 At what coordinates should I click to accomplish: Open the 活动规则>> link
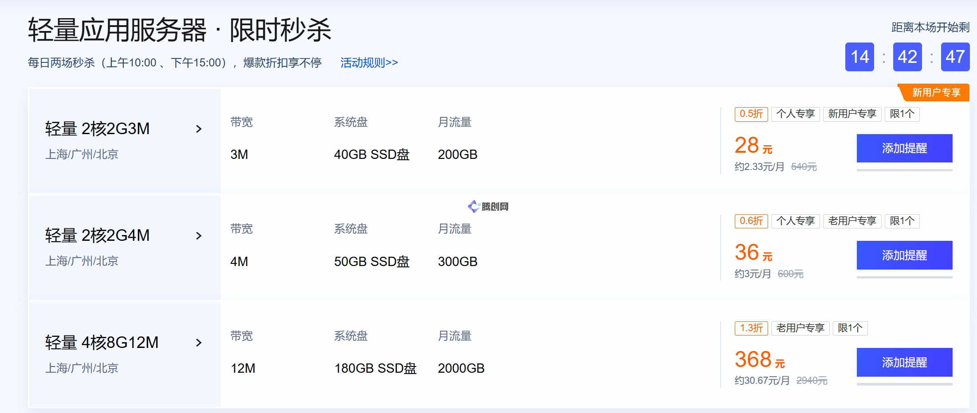pos(369,63)
